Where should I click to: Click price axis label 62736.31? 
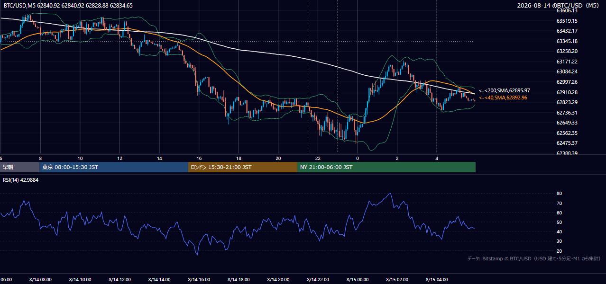point(567,113)
